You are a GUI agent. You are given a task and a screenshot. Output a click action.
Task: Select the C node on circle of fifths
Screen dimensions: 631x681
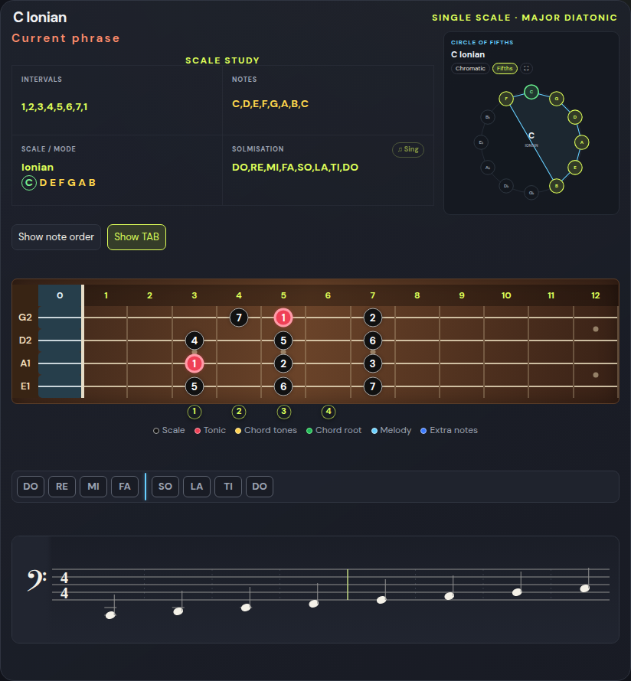pos(531,92)
